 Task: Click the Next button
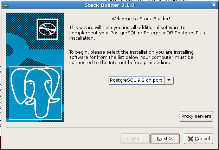coord(165,139)
